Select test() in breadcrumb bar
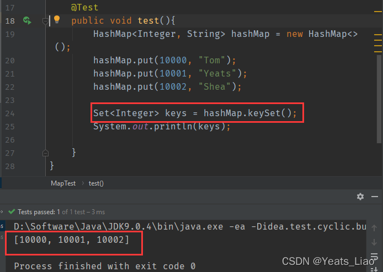The width and height of the screenshot is (383, 272). click(96, 183)
